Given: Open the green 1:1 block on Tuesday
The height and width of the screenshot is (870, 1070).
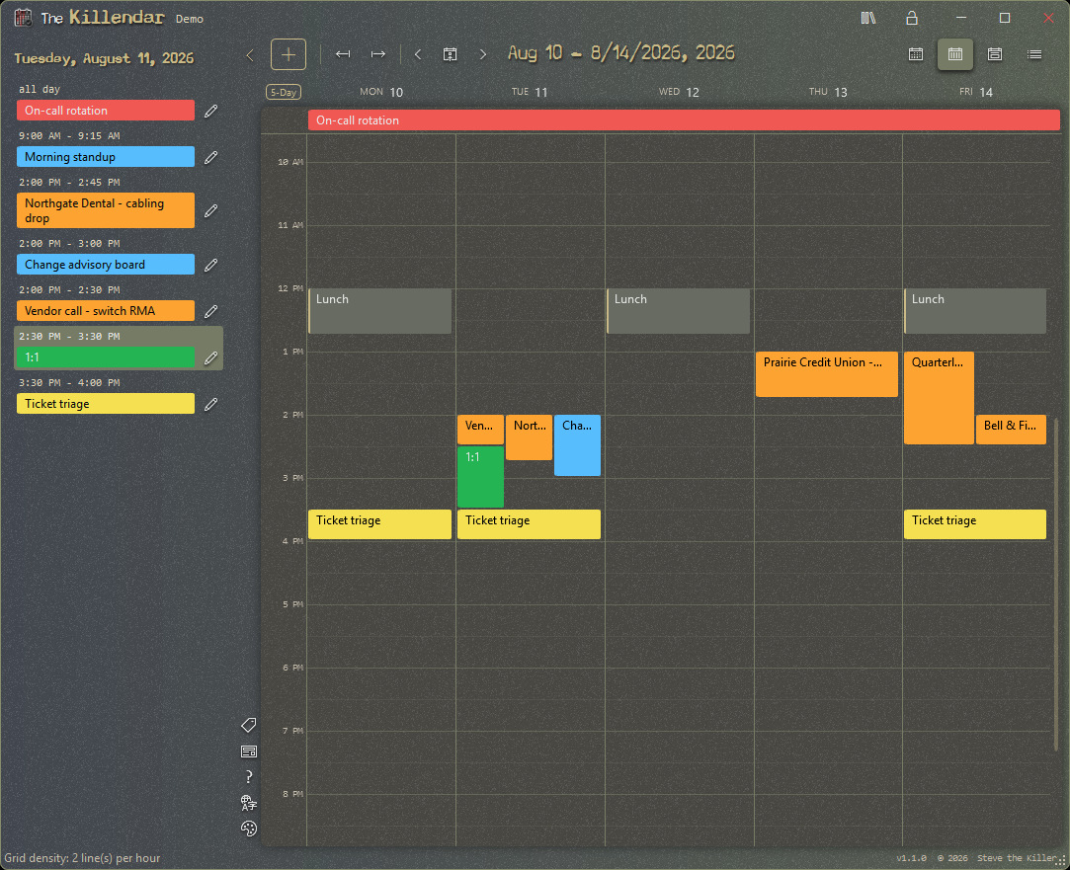Looking at the screenshot, I should pyautogui.click(x=480, y=477).
